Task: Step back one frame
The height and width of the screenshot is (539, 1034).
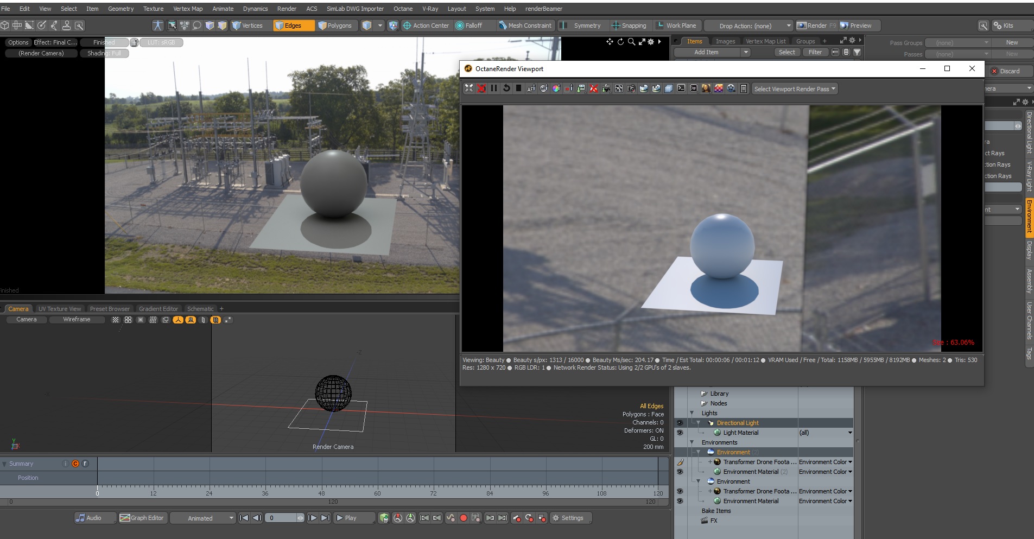Action: 257,518
